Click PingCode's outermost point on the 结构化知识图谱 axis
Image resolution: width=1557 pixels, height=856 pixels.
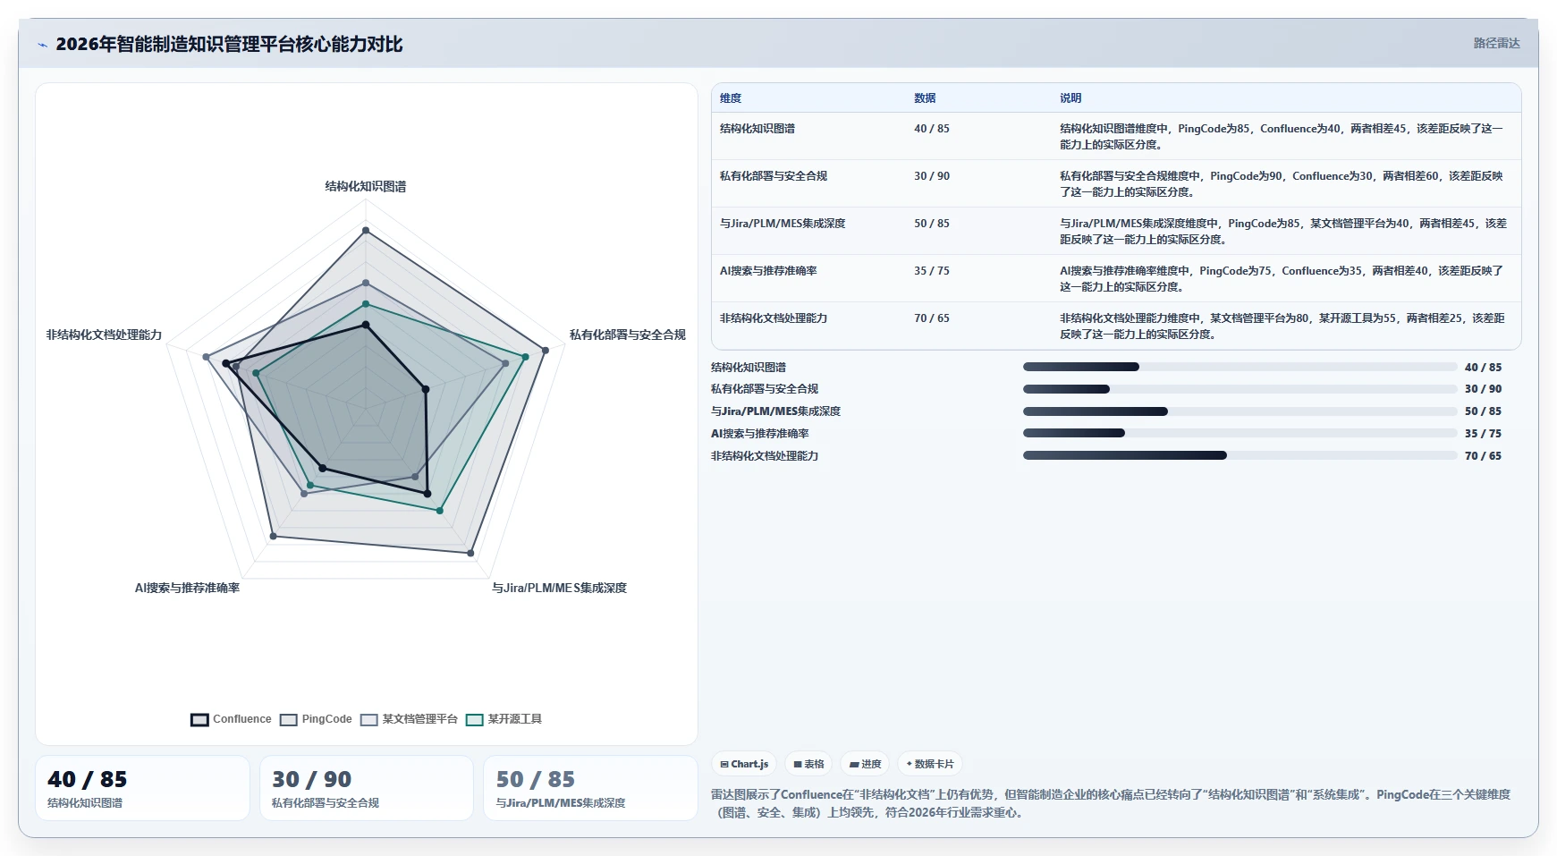tap(366, 231)
